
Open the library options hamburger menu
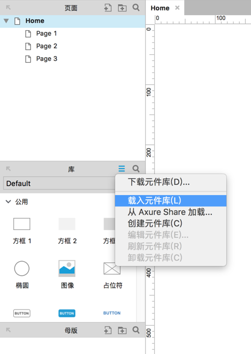(x=122, y=169)
